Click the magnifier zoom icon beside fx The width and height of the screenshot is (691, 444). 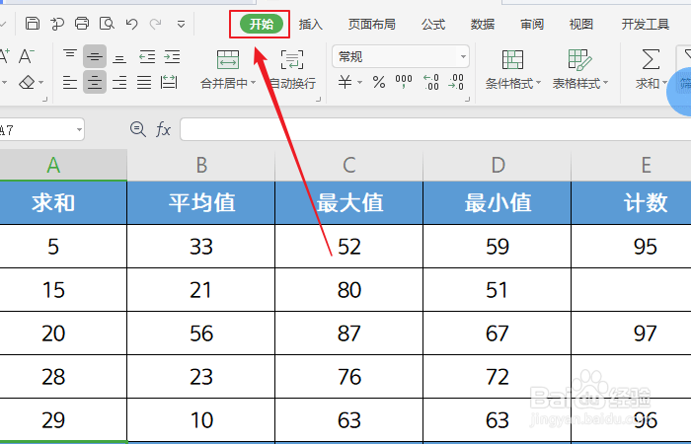point(138,129)
